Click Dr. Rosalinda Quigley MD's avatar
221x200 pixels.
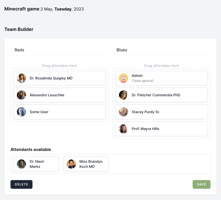point(21,78)
